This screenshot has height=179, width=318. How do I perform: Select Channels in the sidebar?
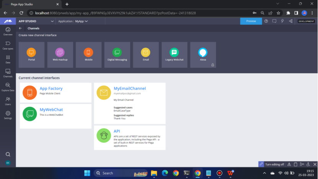click(8, 73)
